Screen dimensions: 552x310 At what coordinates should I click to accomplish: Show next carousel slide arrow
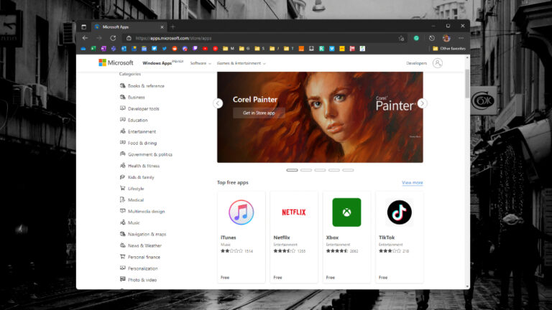(x=422, y=103)
